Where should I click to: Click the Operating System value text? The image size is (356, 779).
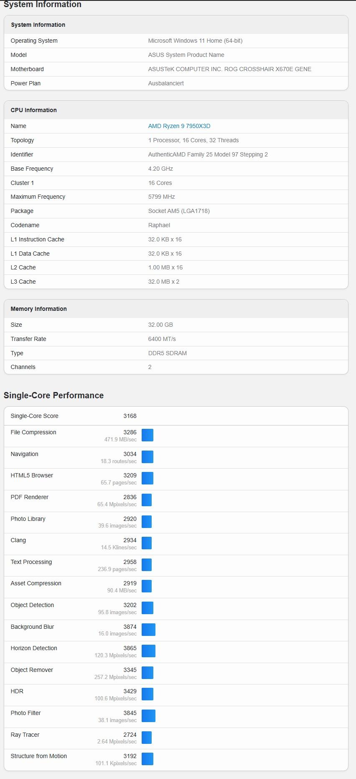click(x=195, y=41)
